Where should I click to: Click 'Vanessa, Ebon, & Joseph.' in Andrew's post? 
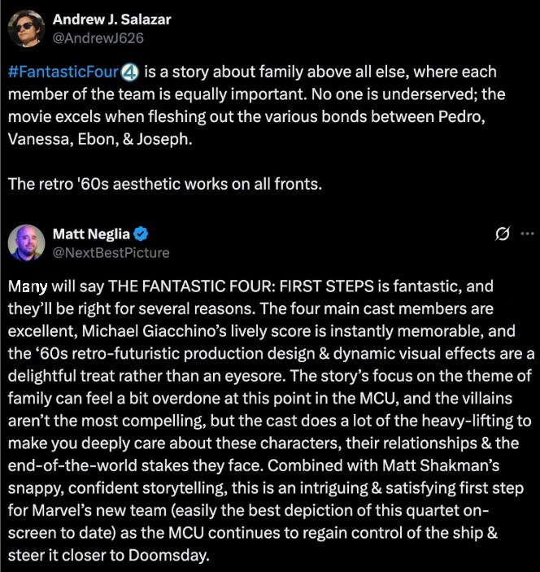[x=100, y=139]
